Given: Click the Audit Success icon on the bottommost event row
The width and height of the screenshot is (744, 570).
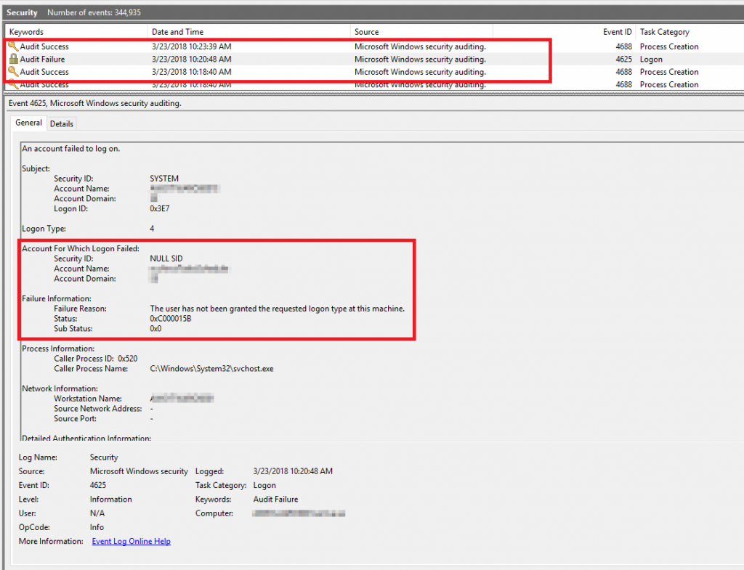Looking at the screenshot, I should pos(15,84).
